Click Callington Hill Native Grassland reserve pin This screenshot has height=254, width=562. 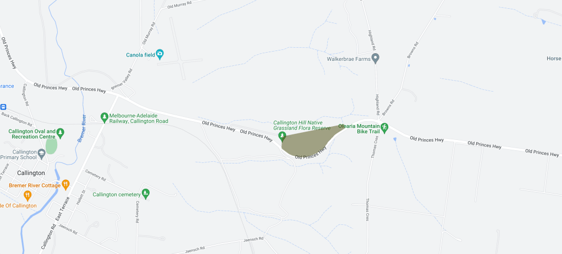pos(283,136)
